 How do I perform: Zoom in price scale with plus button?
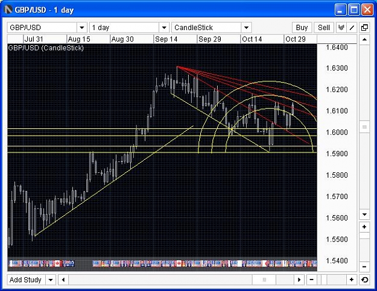point(364,227)
